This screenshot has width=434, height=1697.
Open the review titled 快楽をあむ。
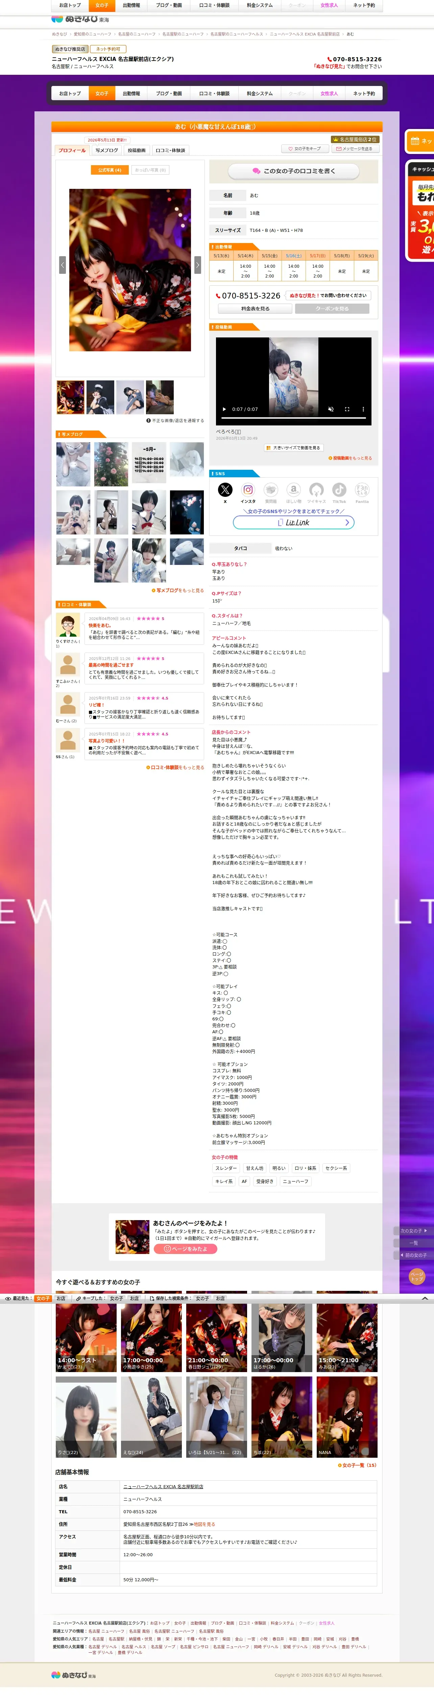click(100, 626)
